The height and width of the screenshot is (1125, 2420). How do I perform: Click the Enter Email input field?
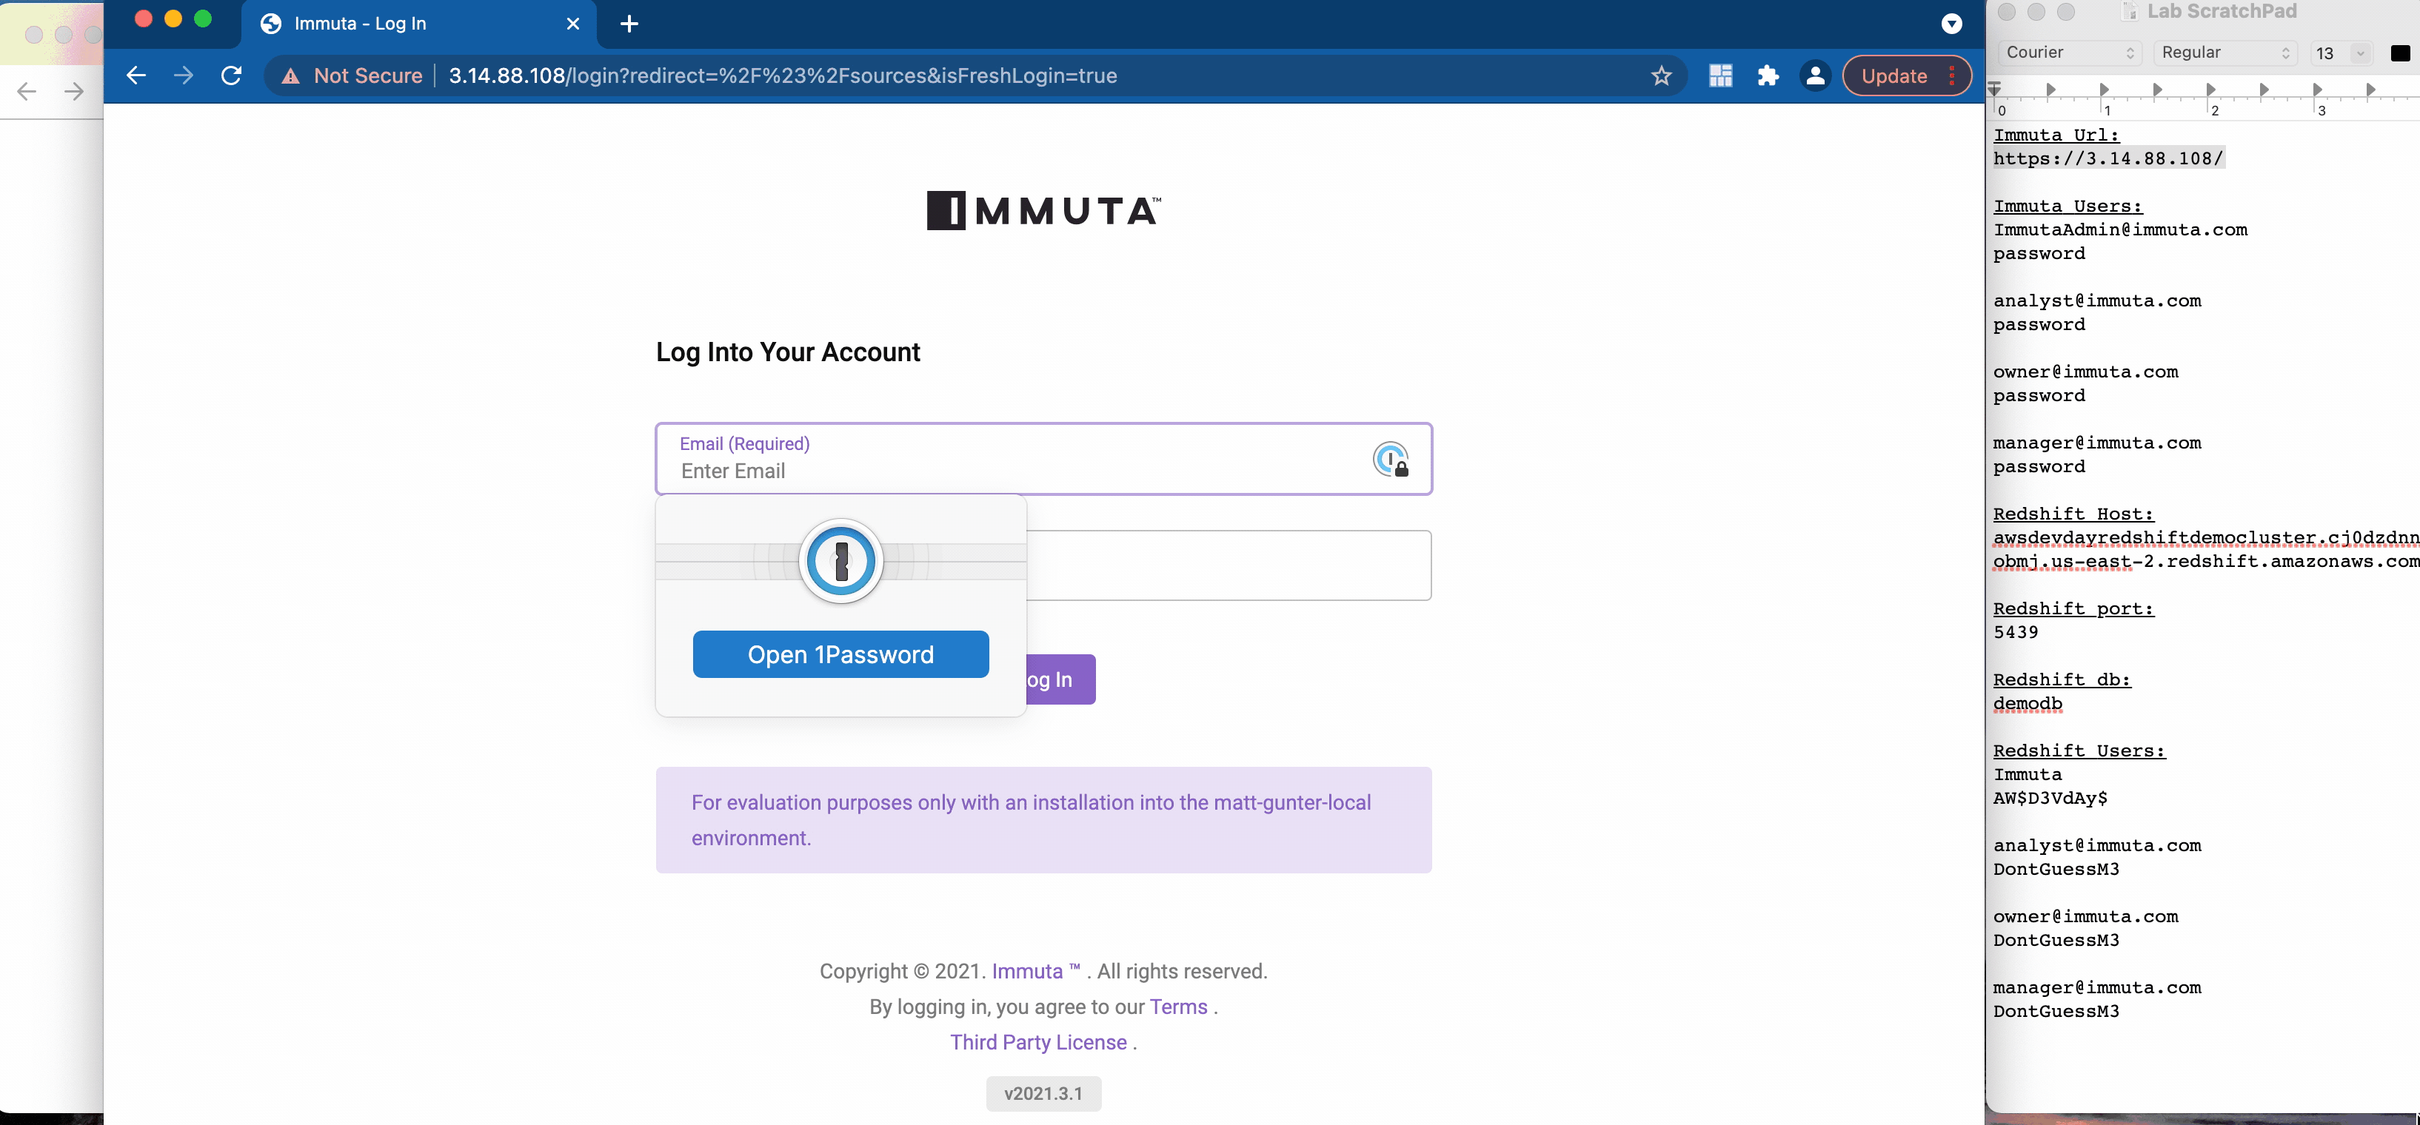pos(1043,459)
